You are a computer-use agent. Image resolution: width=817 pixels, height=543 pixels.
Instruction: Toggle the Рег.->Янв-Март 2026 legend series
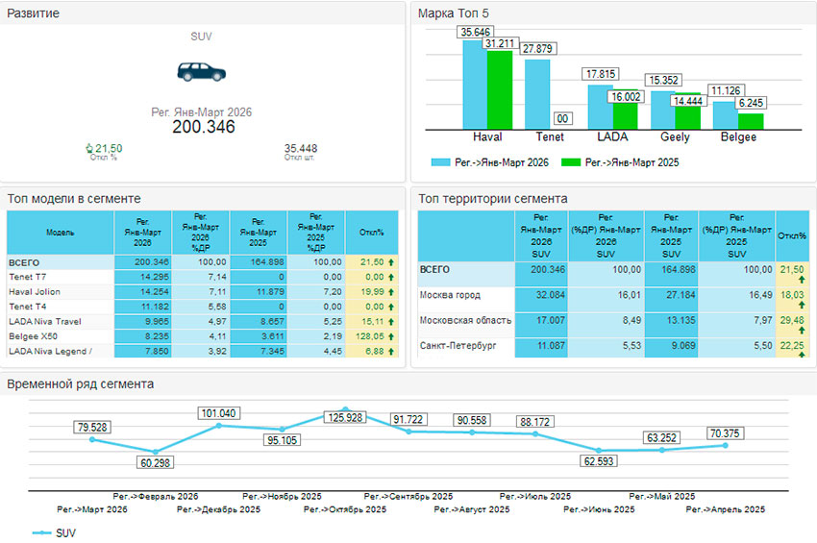[490, 163]
